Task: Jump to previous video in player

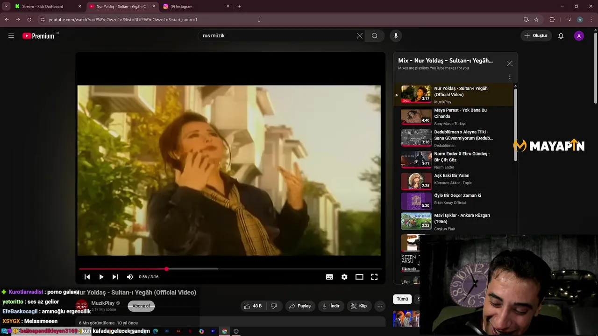Action: [87, 277]
